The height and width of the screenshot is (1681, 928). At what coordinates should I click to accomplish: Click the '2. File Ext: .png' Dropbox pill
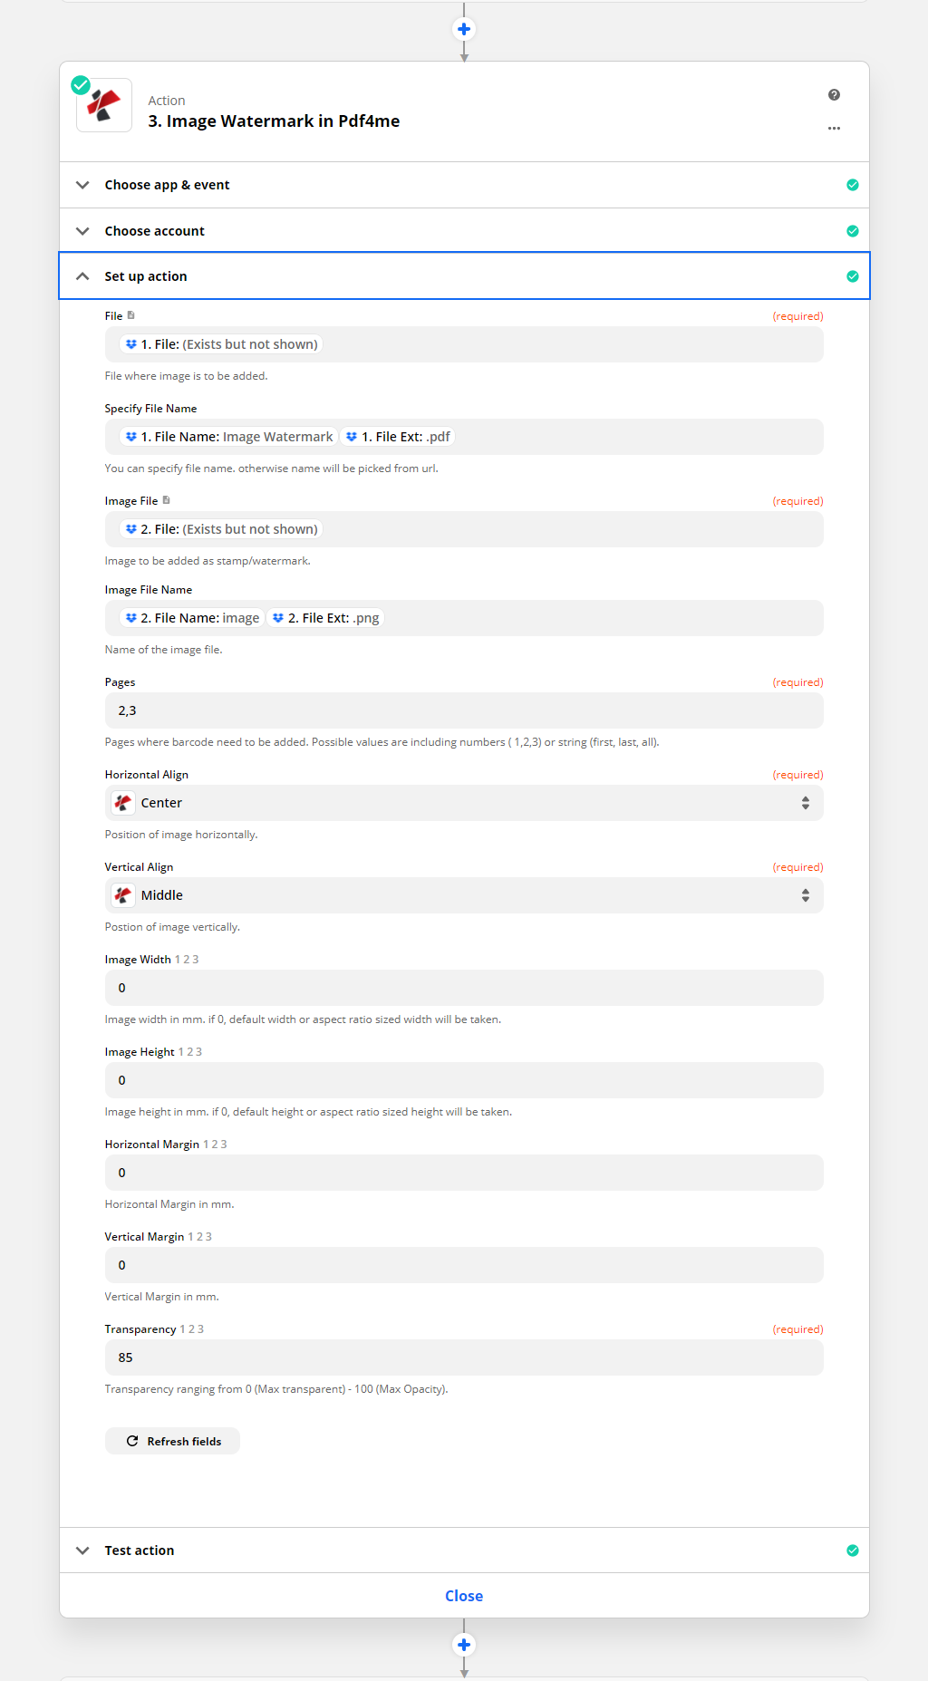pos(326,618)
